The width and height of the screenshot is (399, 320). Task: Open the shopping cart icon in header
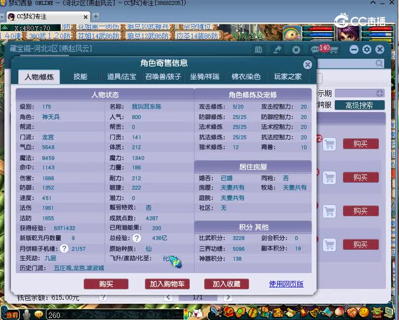click(334, 50)
